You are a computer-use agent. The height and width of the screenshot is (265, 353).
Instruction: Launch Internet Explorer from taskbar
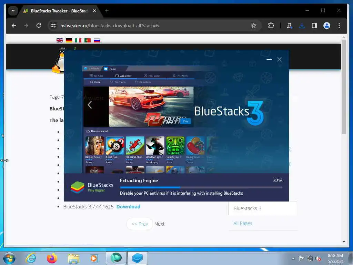31,258
